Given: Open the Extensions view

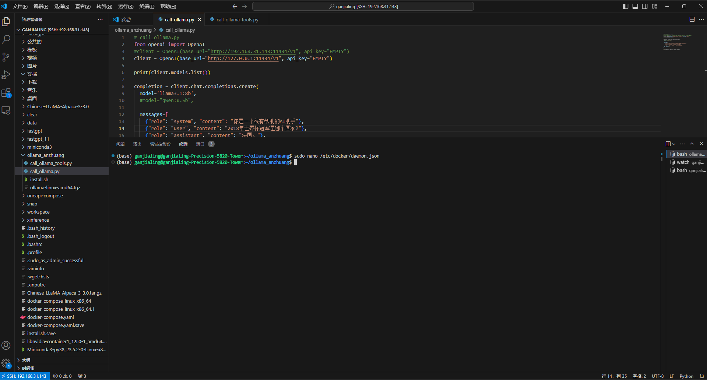Looking at the screenshot, I should pyautogui.click(x=6, y=93).
